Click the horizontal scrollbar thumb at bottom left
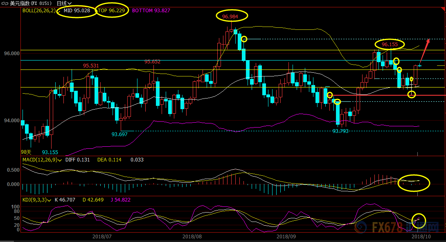The image size is (446, 242). coord(7,241)
